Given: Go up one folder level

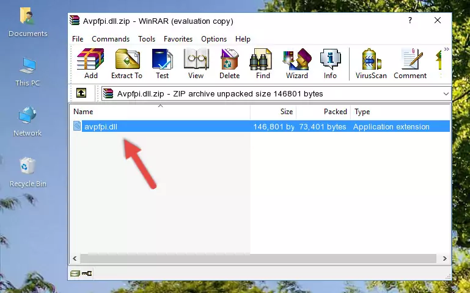Looking at the screenshot, I should [x=81, y=93].
